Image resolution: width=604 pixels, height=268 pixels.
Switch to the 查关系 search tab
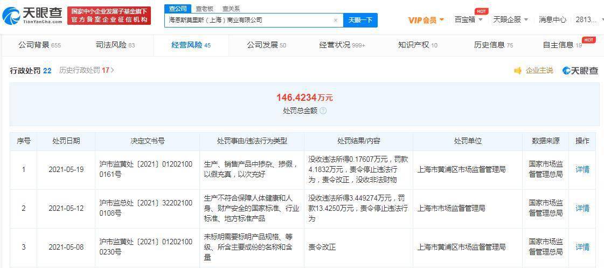(231, 9)
